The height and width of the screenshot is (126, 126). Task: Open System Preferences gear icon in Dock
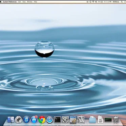tap(65, 120)
